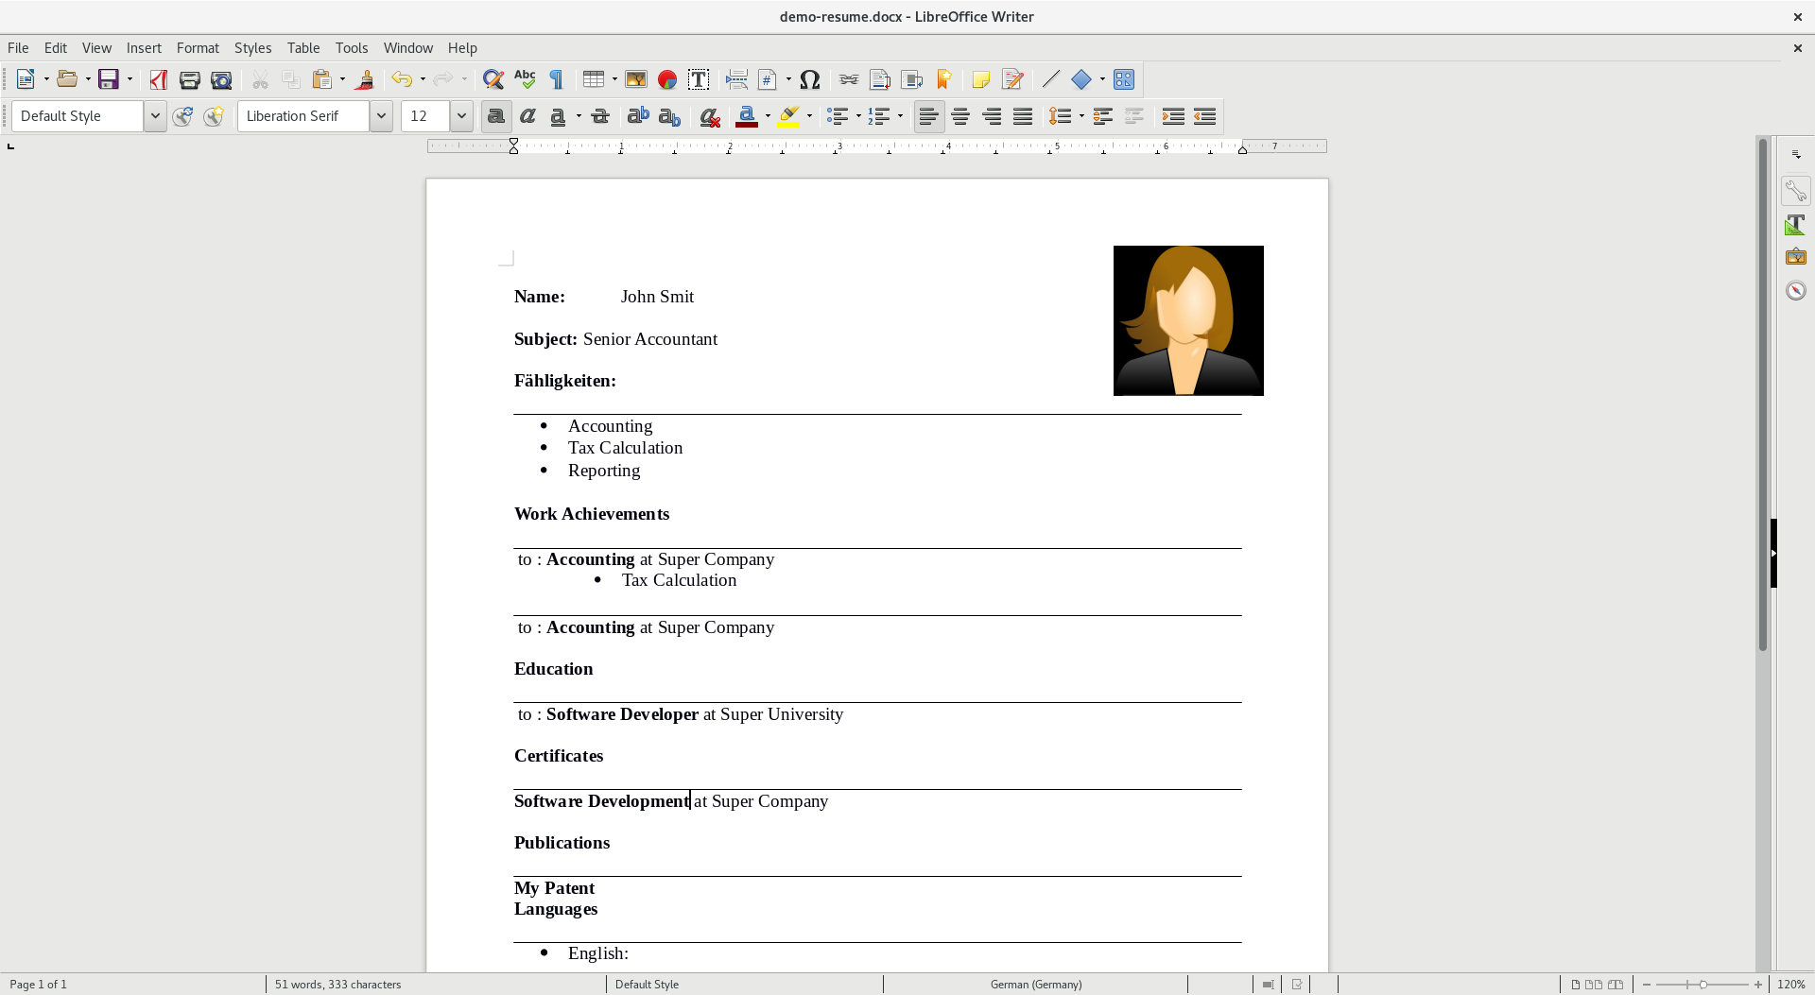Viewport: 1815px width, 995px height.
Task: Expand the paragraph style dropdown
Action: pos(155,116)
